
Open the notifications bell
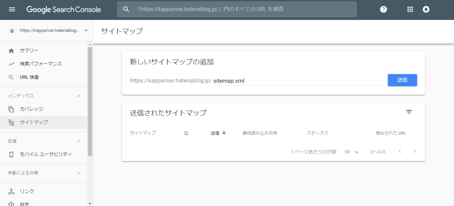point(426,9)
